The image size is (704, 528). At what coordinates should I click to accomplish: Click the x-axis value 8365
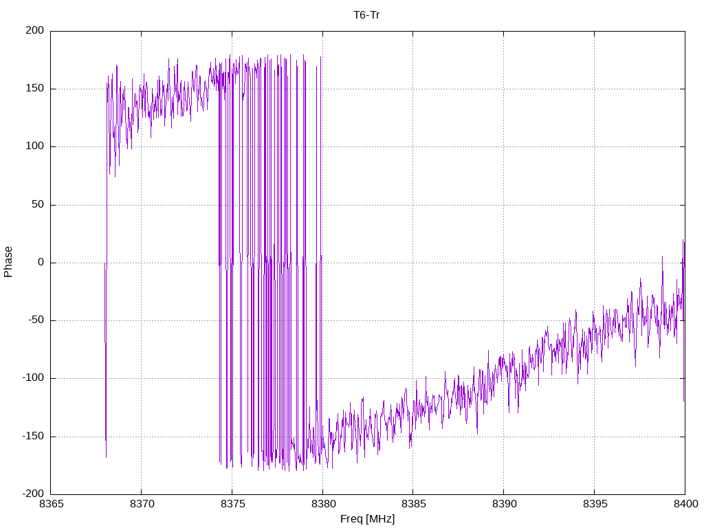coord(52,504)
